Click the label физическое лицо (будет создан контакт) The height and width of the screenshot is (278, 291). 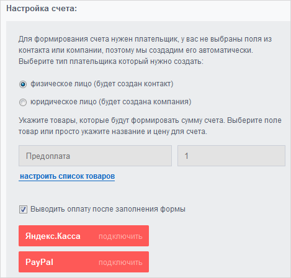(x=102, y=84)
